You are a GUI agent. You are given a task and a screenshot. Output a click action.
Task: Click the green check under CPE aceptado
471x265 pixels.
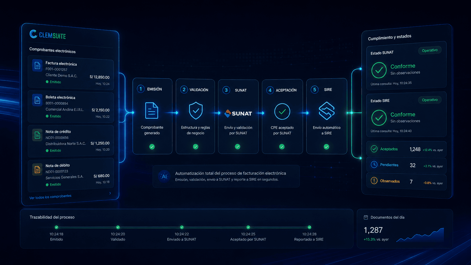coord(282,146)
